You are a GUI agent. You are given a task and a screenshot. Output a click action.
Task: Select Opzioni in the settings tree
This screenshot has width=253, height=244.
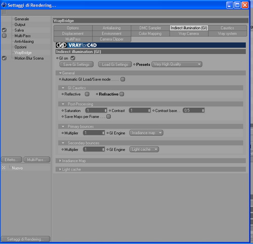(20, 47)
